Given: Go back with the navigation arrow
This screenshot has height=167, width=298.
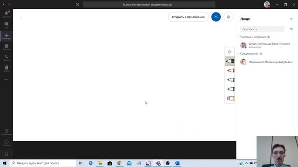Looking at the screenshot, I should (x=4, y=5).
